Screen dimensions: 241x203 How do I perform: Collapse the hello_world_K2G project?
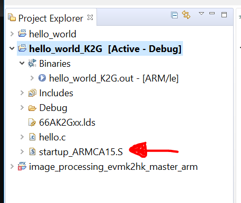(x=12, y=48)
